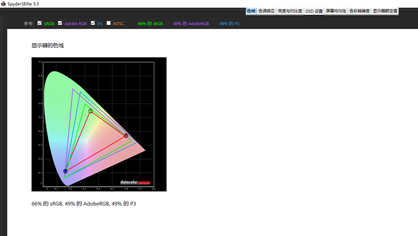
Task: Click the '49% 的 P3' text in the header
Action: [x=229, y=24]
